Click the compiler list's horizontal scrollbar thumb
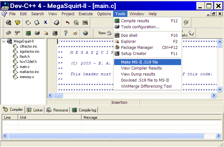Image resolution: width=224 pixels, height=147 pixels. tap(106, 136)
